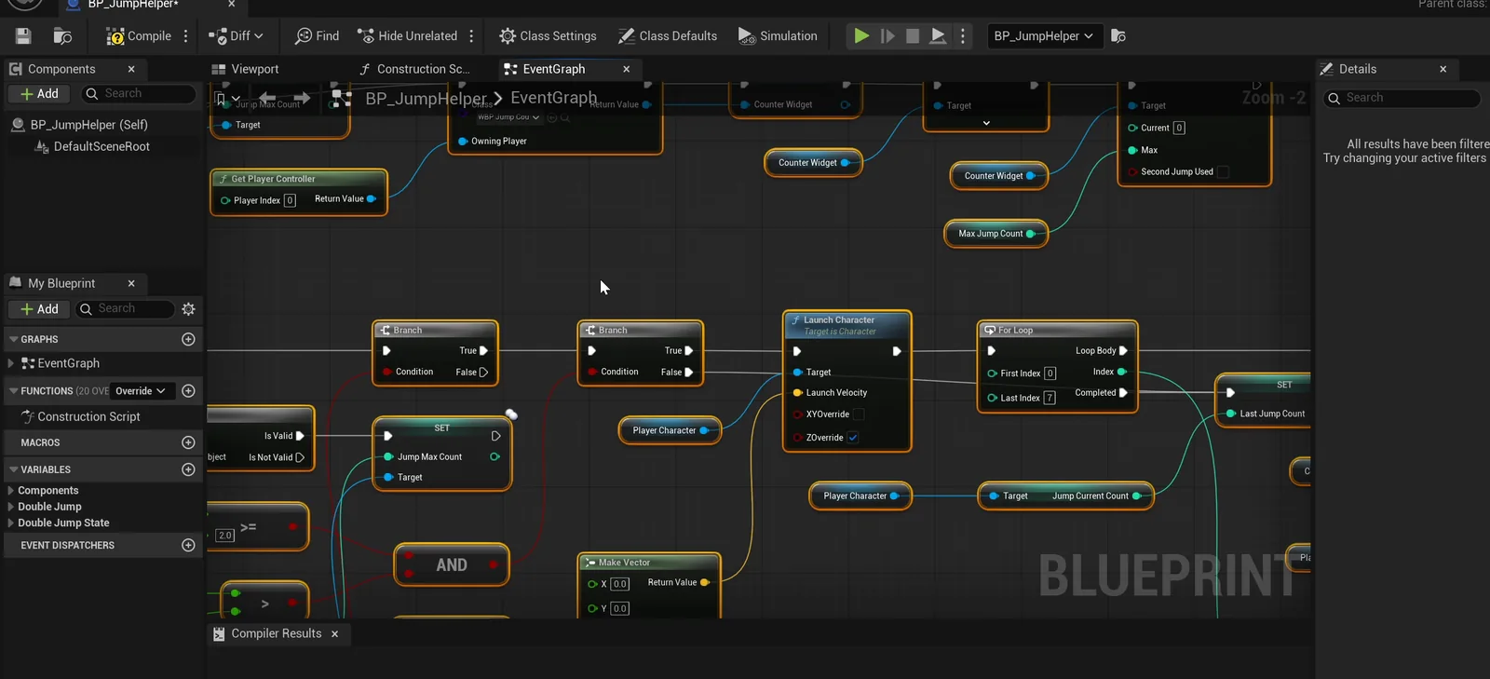The image size is (1490, 679).
Task: Open the BP_JumpHelper debug object dropdown
Action: [1043, 36]
